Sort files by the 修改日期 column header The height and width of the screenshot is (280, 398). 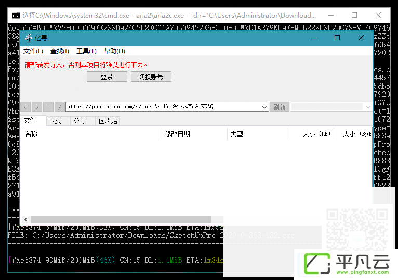194,134
